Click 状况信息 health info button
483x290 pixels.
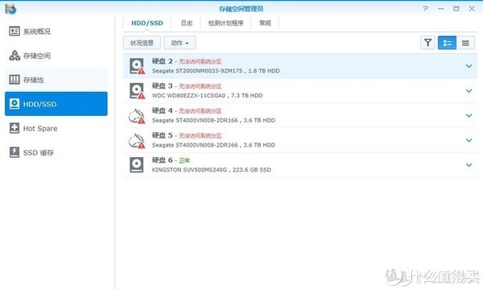142,43
